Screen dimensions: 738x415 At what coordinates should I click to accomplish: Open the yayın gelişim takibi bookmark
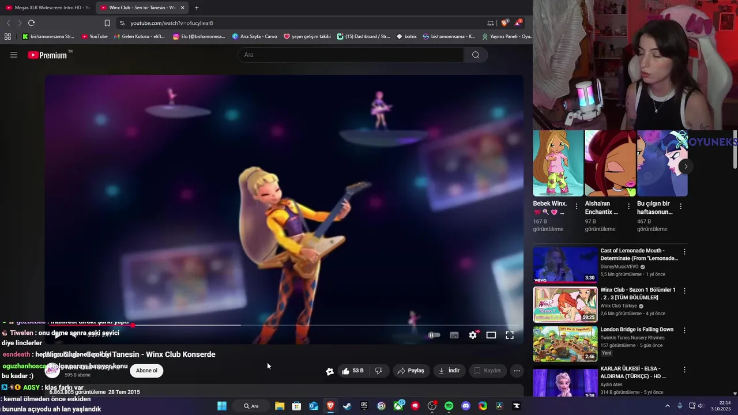coord(307,36)
